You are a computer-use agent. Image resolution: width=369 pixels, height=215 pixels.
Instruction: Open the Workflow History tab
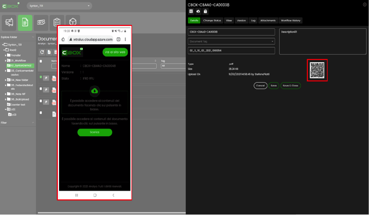click(x=291, y=21)
